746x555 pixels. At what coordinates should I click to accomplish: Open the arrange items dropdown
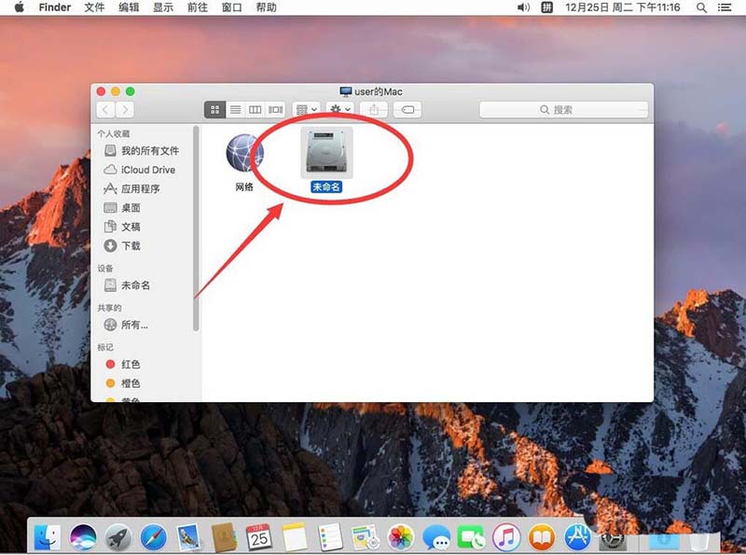coord(305,109)
